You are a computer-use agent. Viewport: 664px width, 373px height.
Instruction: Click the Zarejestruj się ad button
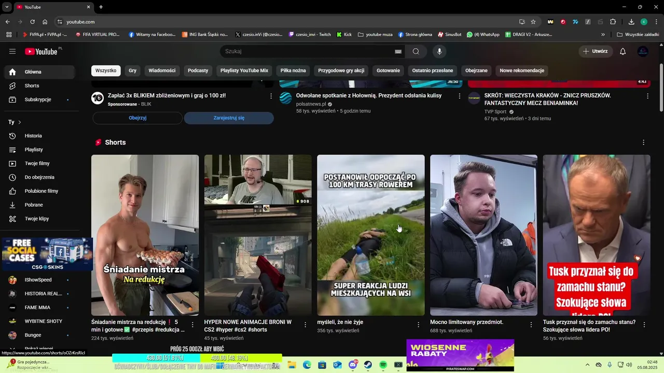pyautogui.click(x=229, y=118)
